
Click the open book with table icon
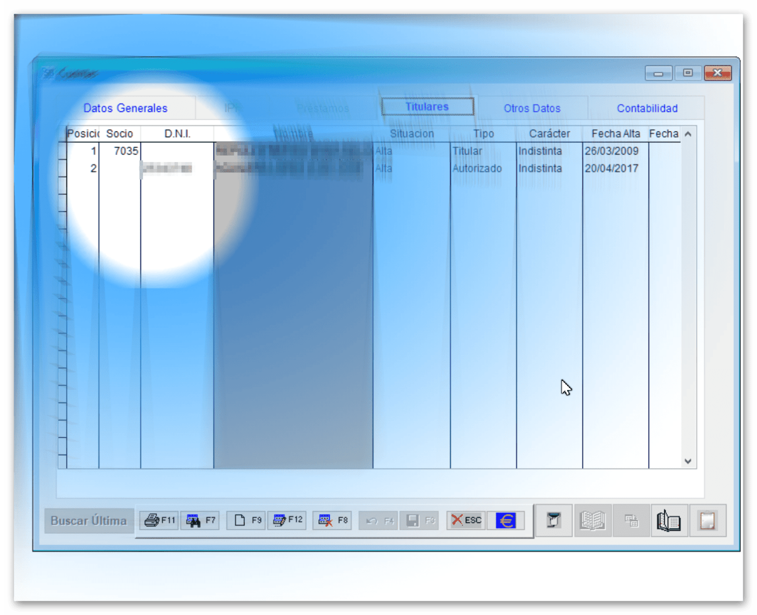tap(669, 521)
